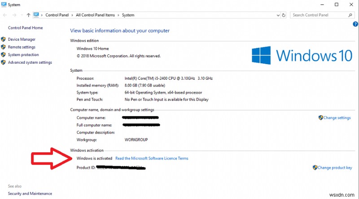This screenshot has width=359, height=199.
Task: Click shield icon next to Change product key
Action: coord(315,168)
